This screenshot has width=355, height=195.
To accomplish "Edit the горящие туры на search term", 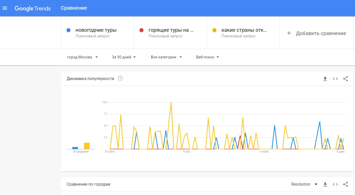I will click(x=171, y=30).
